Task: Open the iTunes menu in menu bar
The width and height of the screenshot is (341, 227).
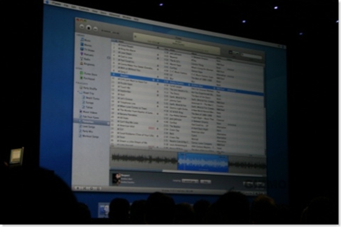Action: tap(56, 4)
